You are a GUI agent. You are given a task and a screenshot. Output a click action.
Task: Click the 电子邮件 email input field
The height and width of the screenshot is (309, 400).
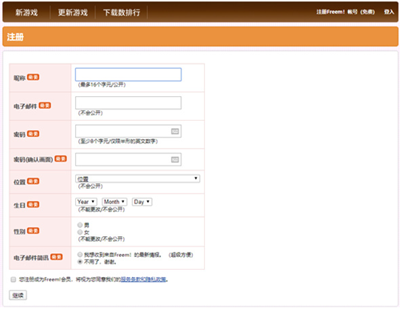point(128,102)
